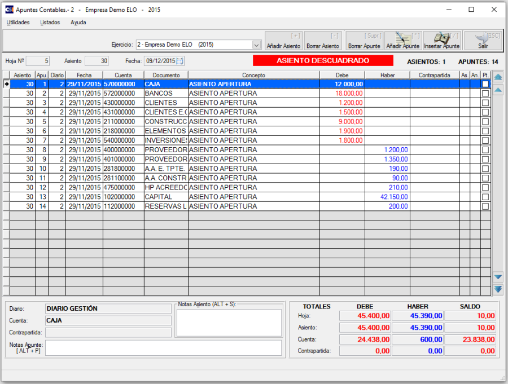508x384 pixels.
Task: Click the DIARIO GESTIÓN field
Action: coord(108,308)
